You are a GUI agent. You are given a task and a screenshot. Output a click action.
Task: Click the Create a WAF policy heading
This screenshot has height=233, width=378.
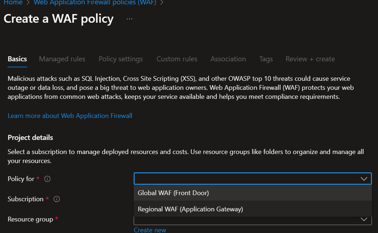pyautogui.click(x=59, y=19)
